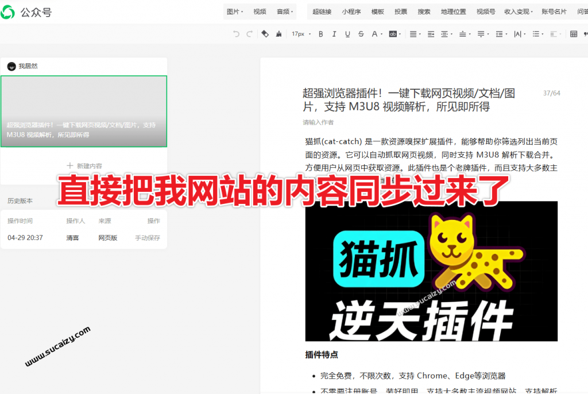Open the spacing-before-paragraph dropdown

[x=465, y=34]
